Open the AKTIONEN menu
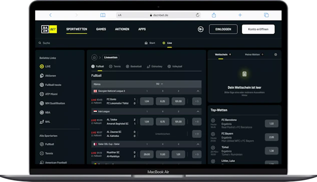Viewport: 317px width, 182px height. pos(122,29)
